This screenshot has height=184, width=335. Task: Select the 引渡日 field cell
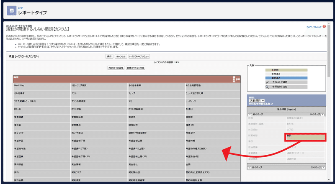(x=213, y=110)
